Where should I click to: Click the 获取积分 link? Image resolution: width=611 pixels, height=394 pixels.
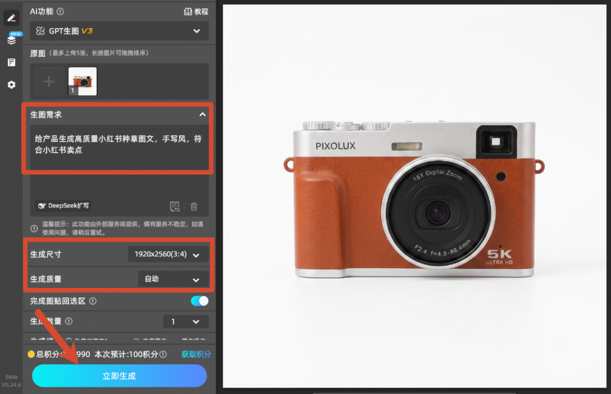(196, 354)
